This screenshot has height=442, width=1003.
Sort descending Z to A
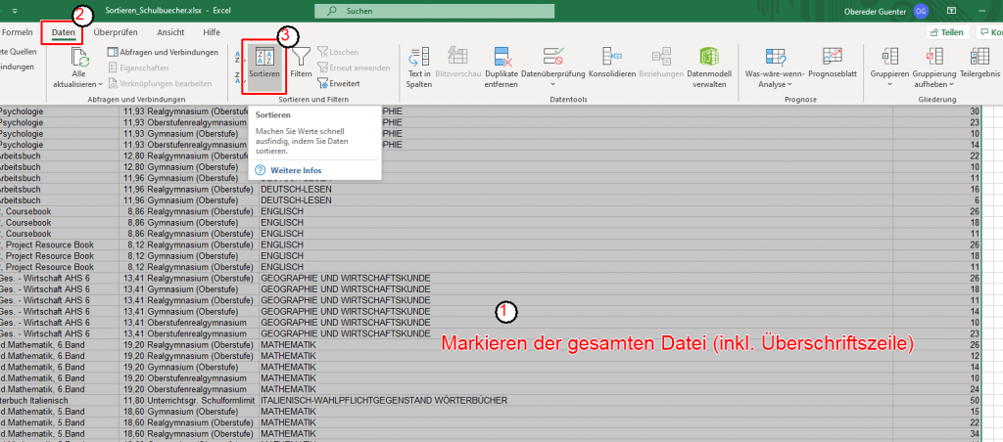(237, 77)
